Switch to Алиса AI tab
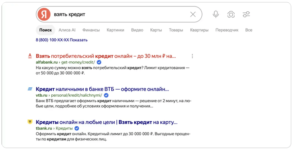The image size is (293, 149). [x=67, y=30]
